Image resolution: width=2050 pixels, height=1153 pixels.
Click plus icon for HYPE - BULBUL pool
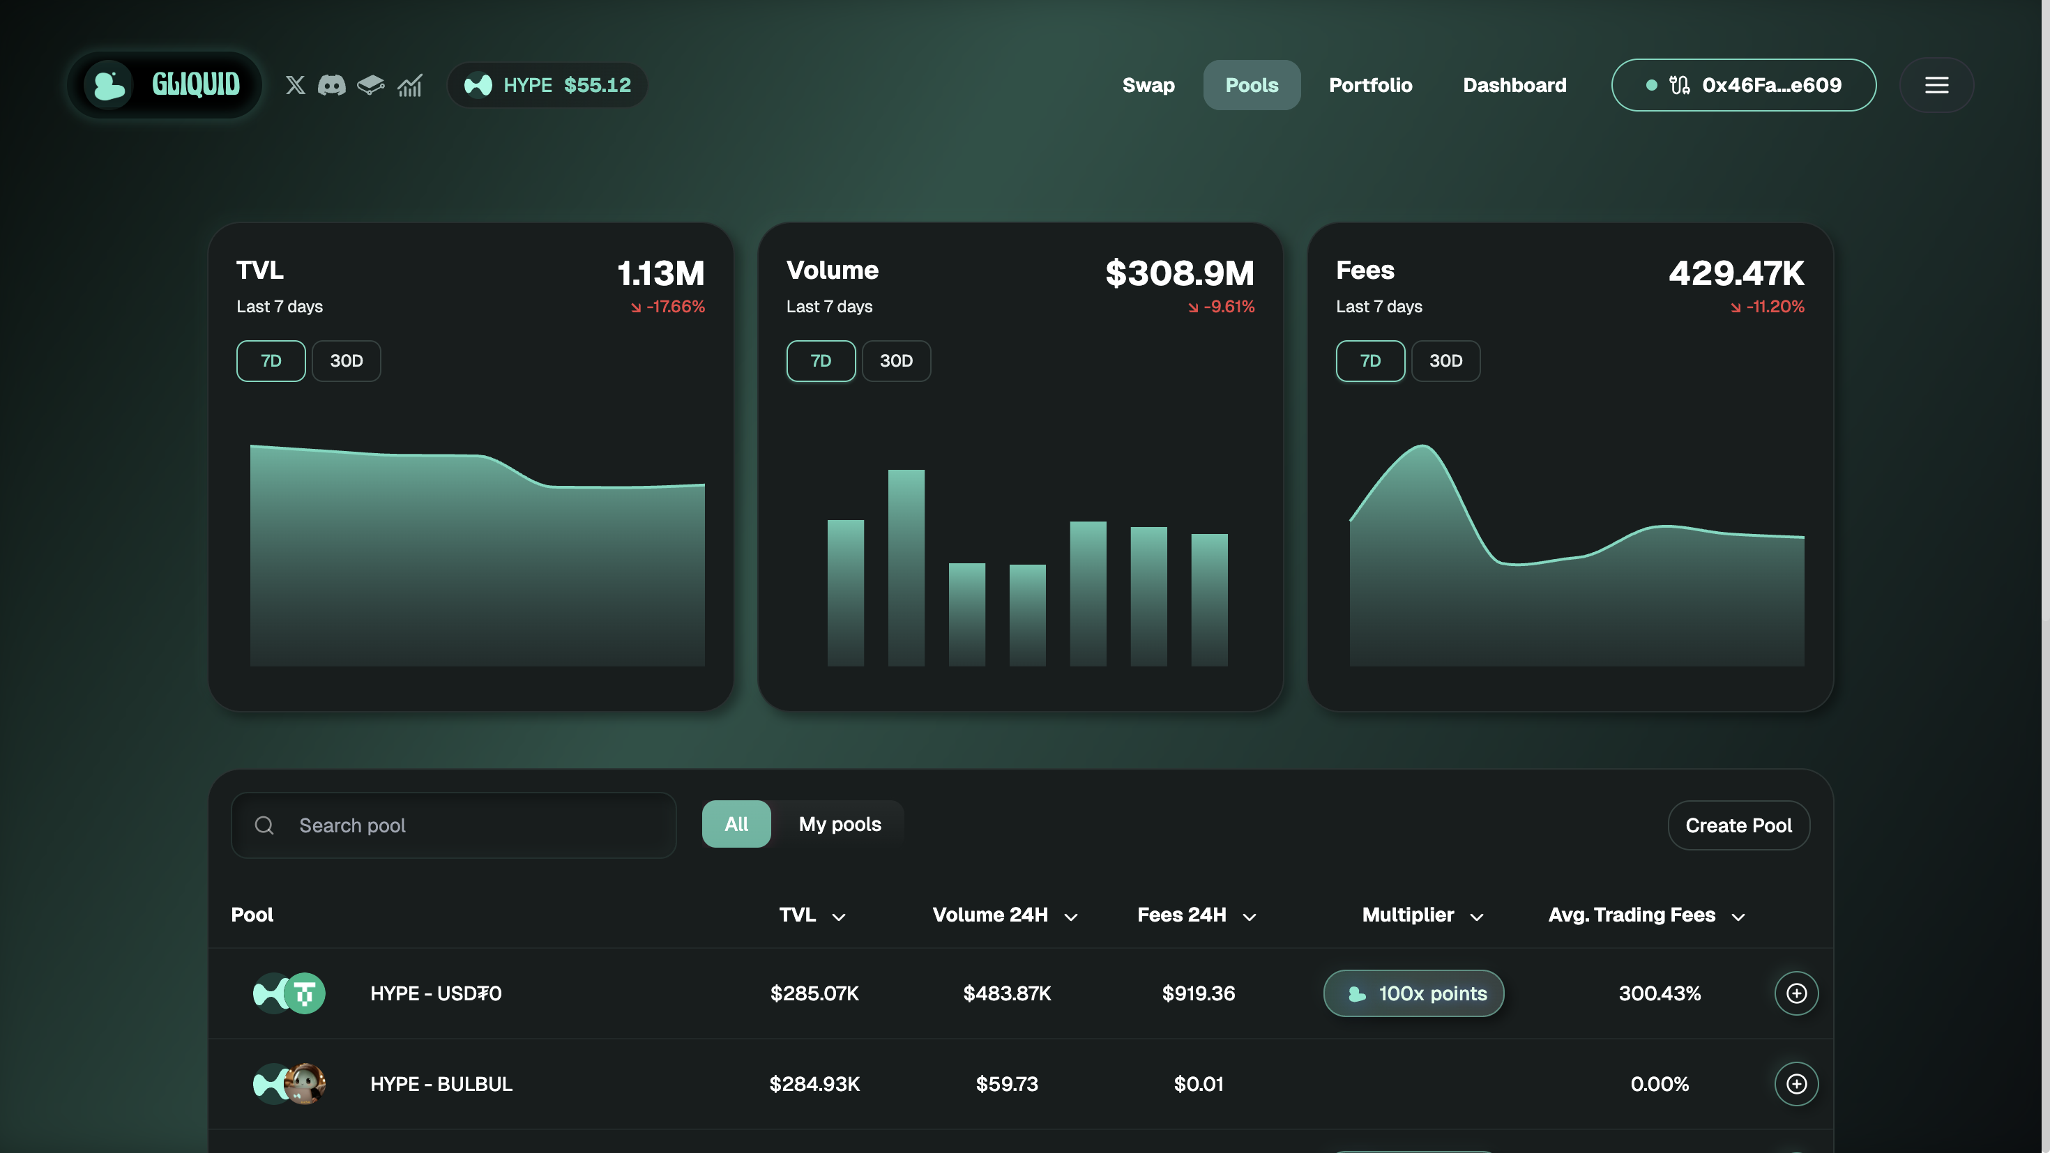click(1796, 1084)
